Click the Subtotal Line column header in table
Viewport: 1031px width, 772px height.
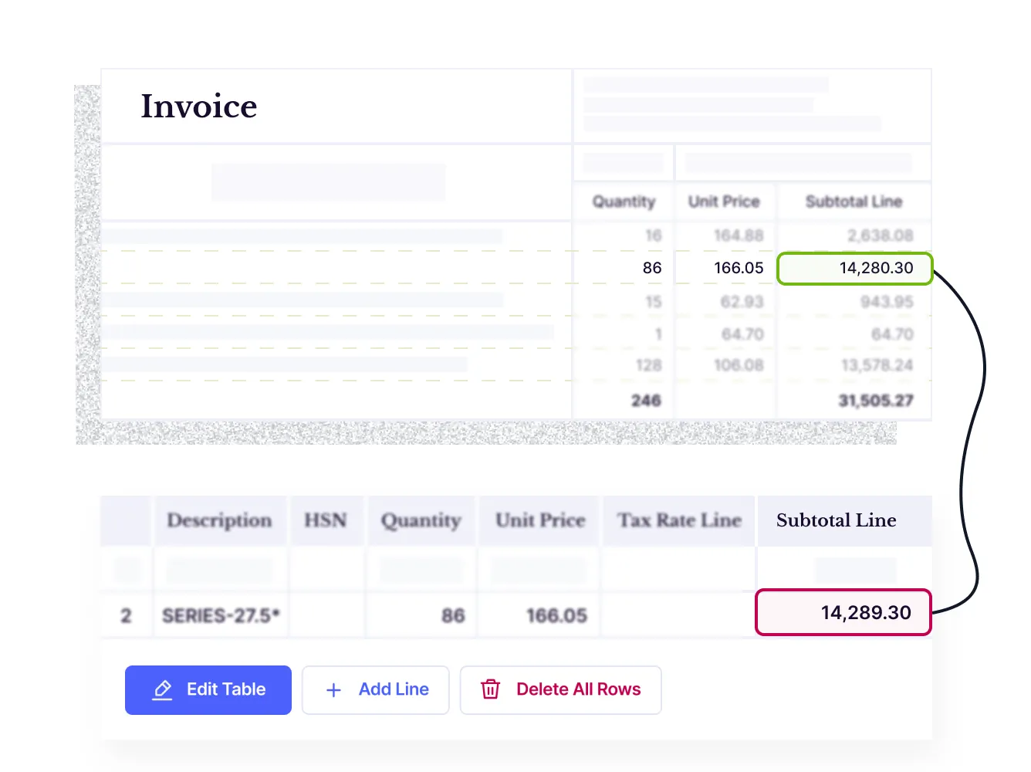(x=837, y=521)
